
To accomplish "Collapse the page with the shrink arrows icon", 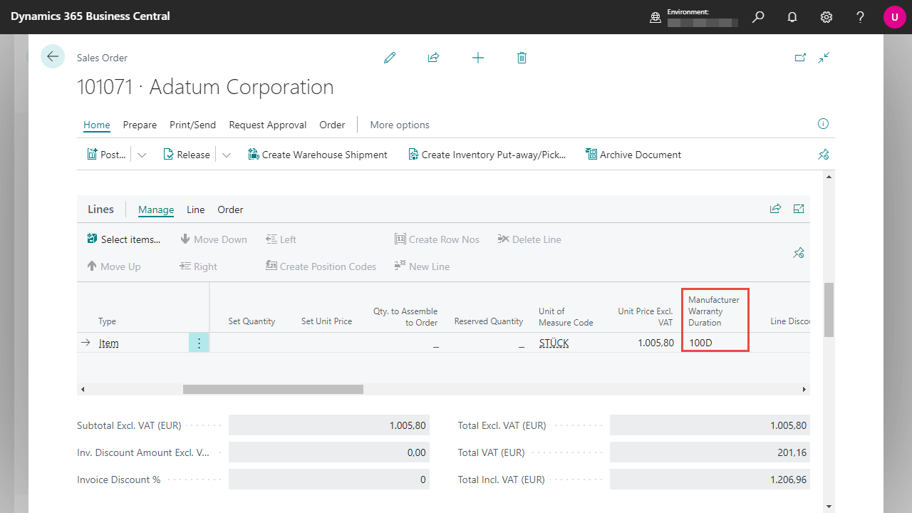I will point(824,58).
